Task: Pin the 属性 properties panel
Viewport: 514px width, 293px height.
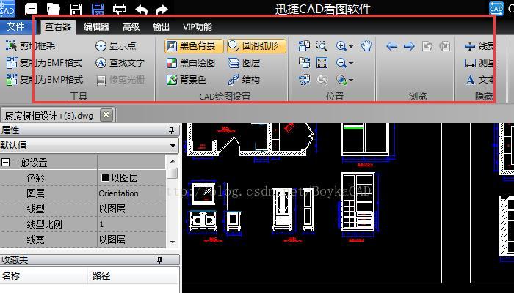Action: (x=171, y=130)
